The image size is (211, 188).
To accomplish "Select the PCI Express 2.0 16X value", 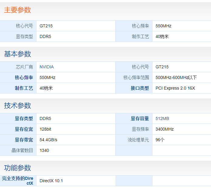I will tap(175, 88).
